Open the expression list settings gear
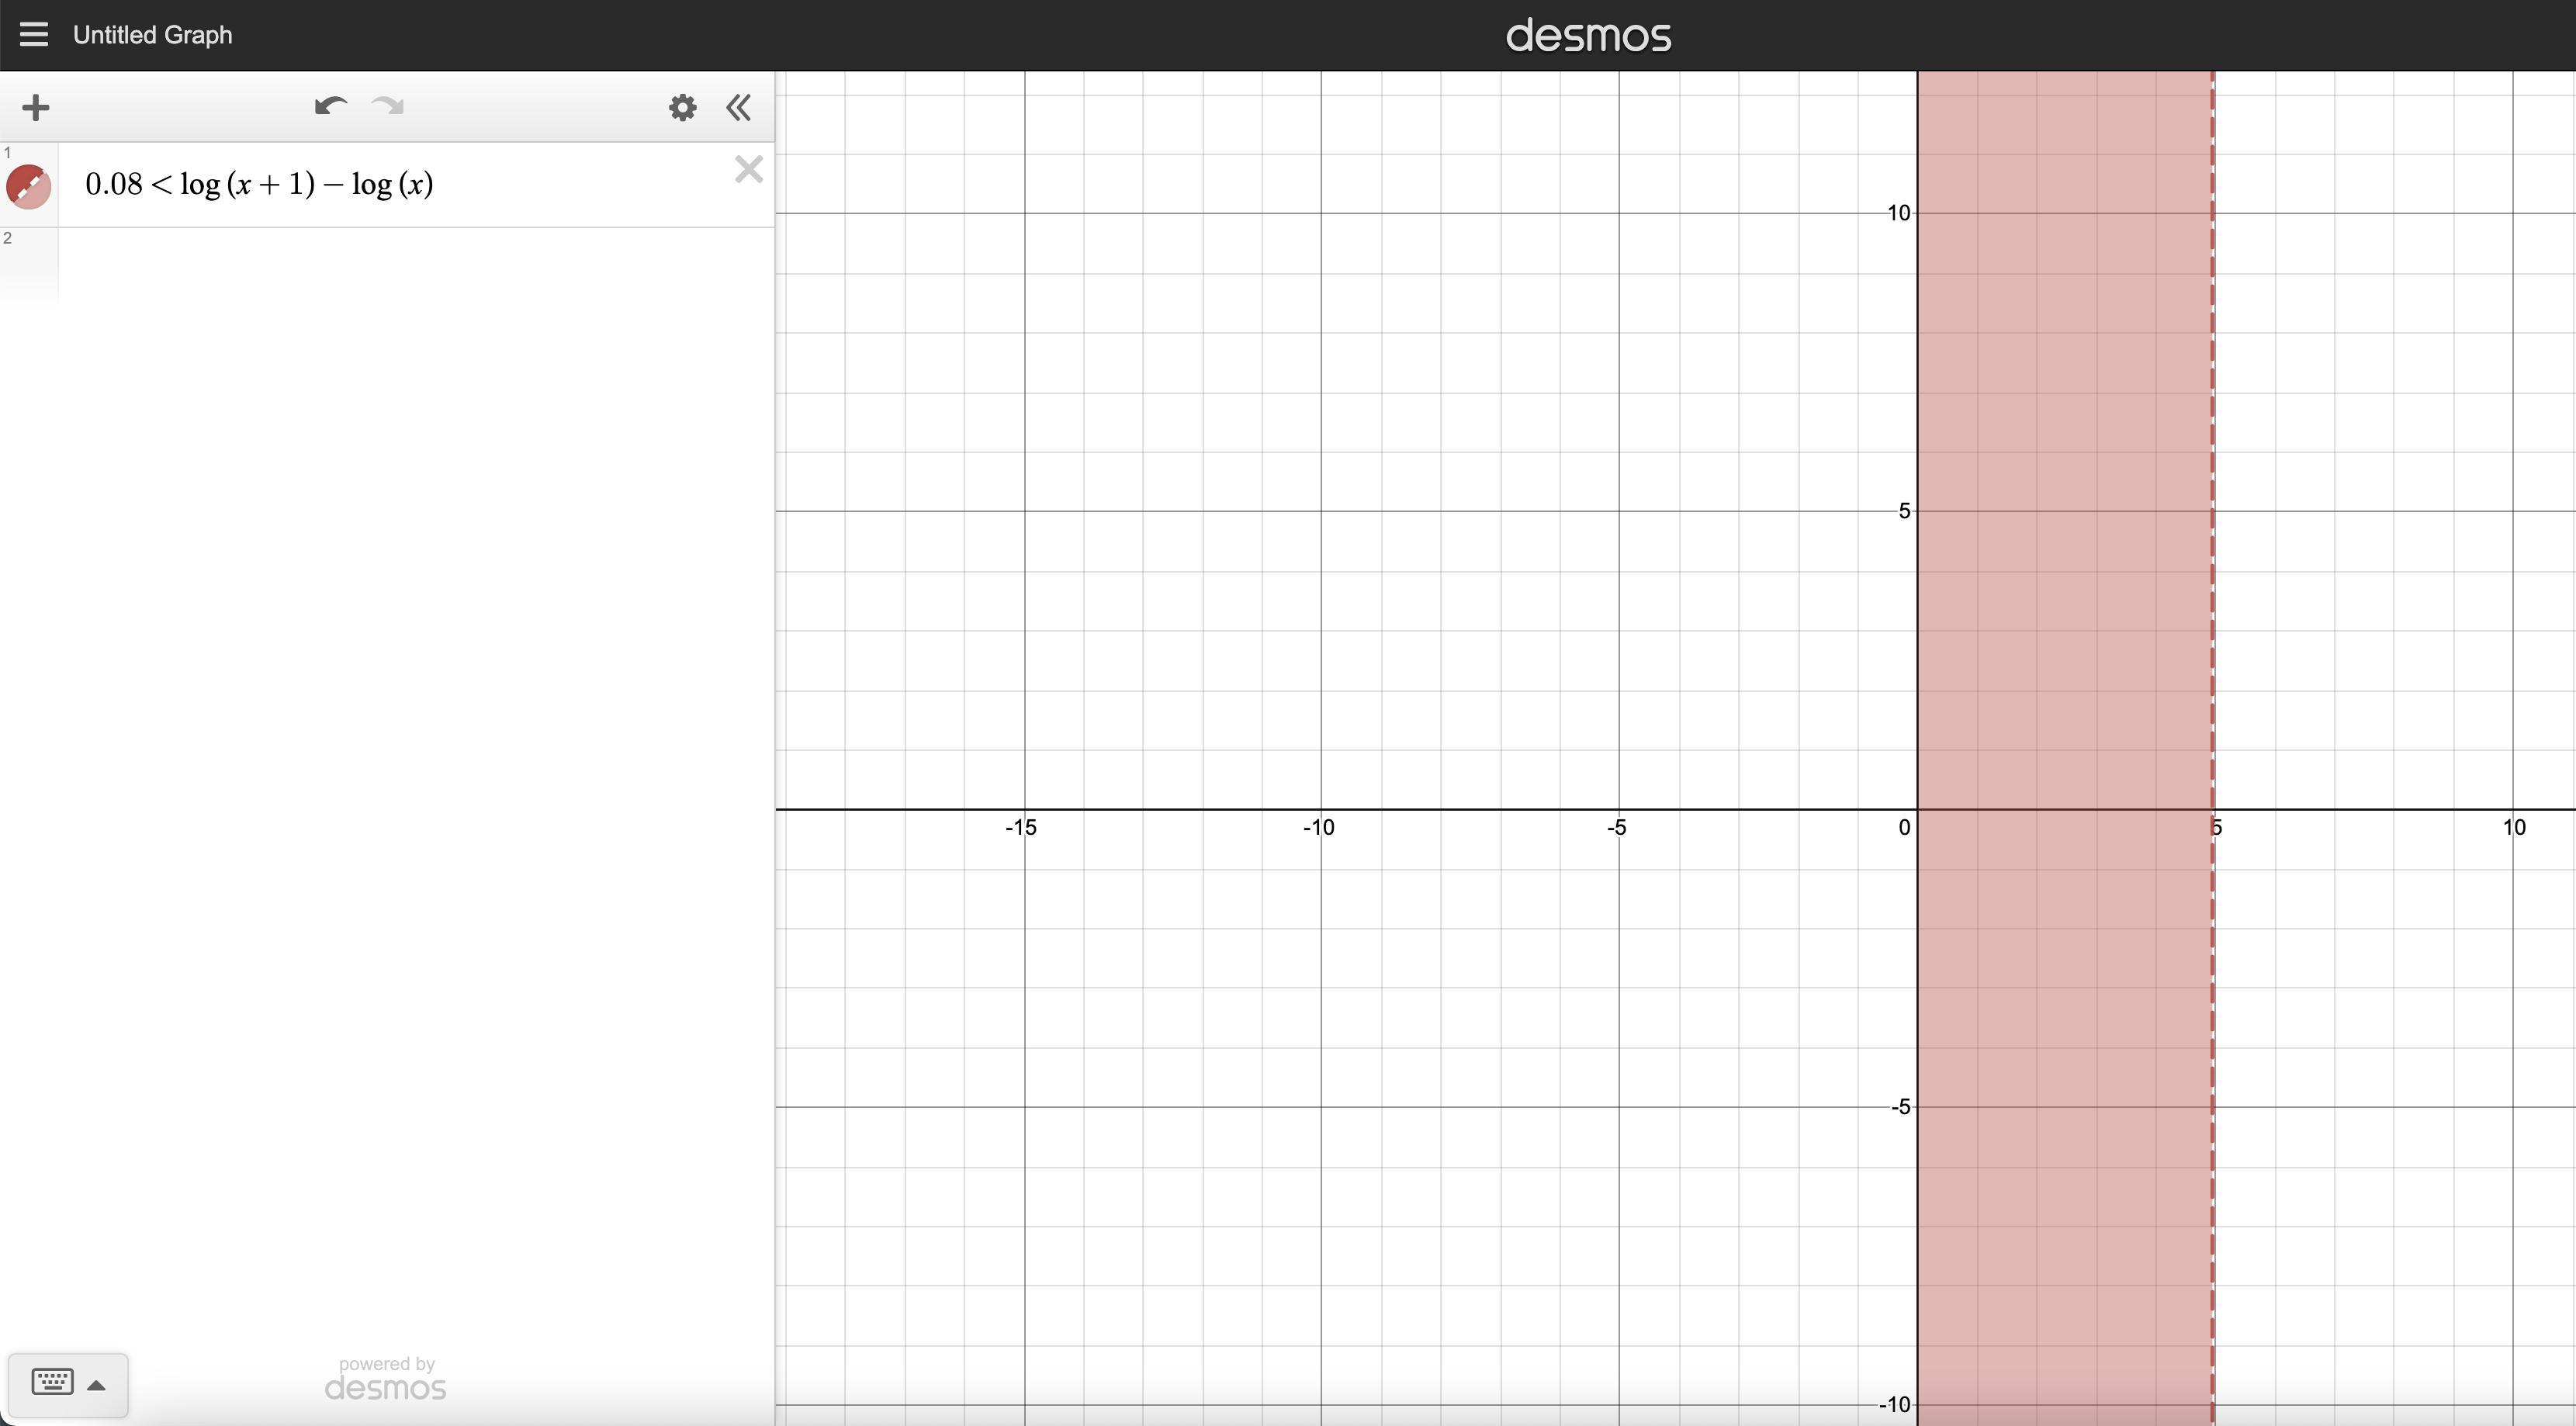The height and width of the screenshot is (1426, 2576). [682, 107]
